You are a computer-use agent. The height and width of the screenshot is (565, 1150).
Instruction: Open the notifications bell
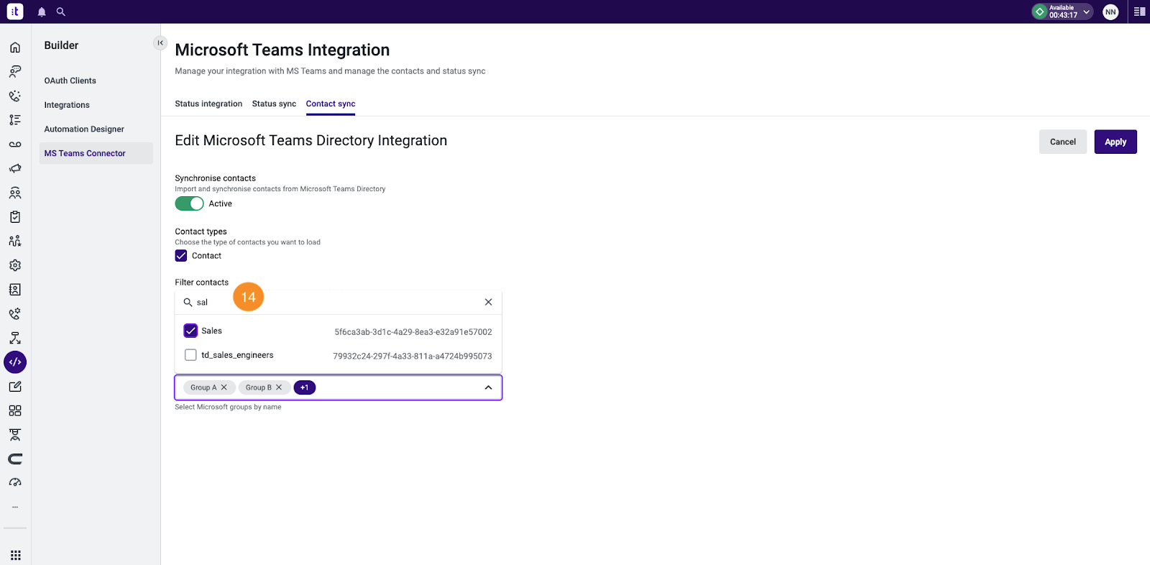(x=42, y=12)
